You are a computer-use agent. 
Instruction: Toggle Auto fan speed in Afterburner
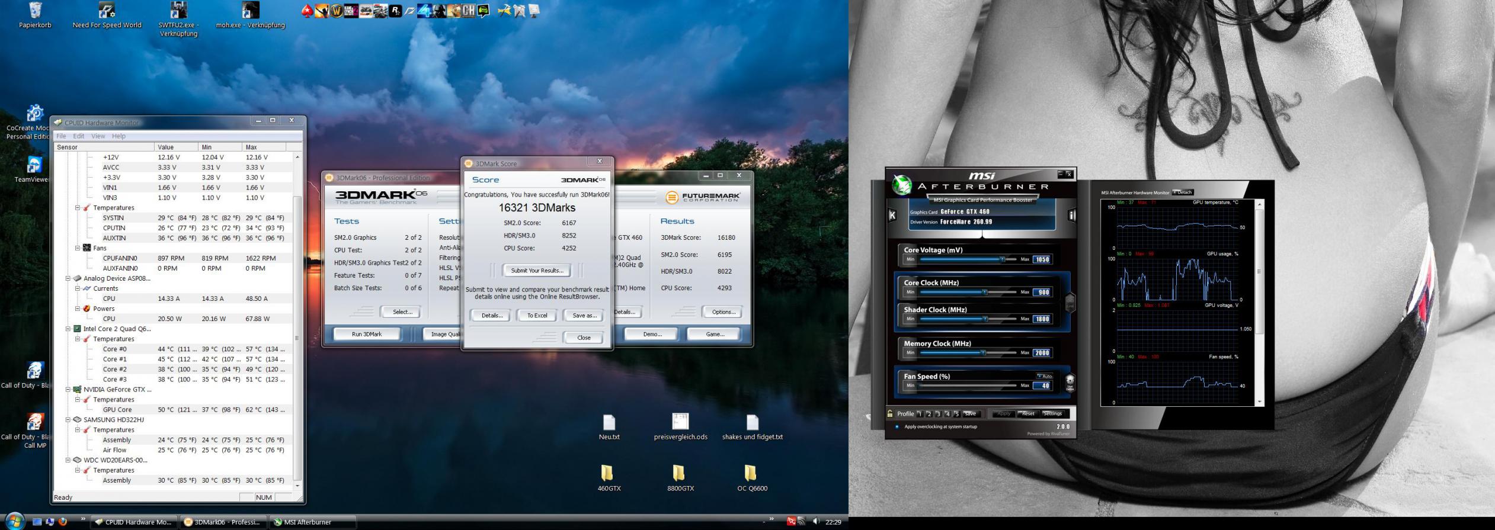1045,376
